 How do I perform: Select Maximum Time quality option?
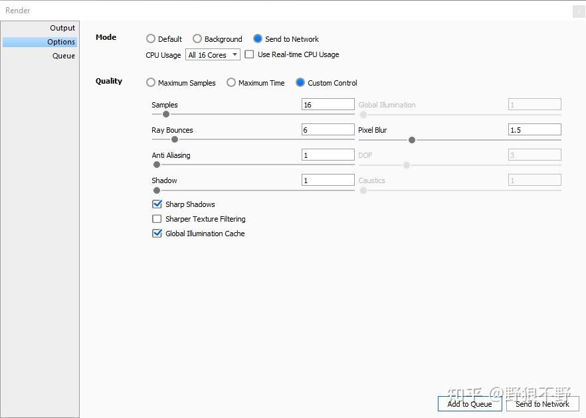[x=231, y=83]
